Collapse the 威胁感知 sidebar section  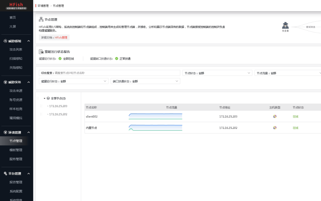point(29,41)
